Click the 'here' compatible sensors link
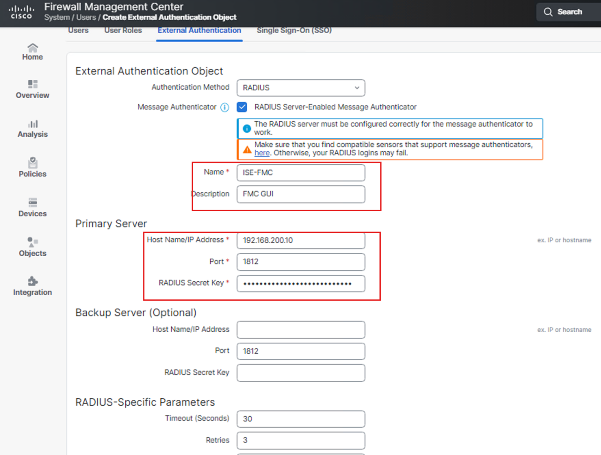Image resolution: width=601 pixels, height=455 pixels. (262, 153)
